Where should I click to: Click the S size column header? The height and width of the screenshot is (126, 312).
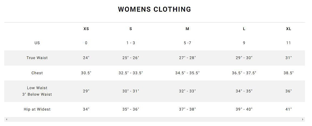pyautogui.click(x=131, y=29)
